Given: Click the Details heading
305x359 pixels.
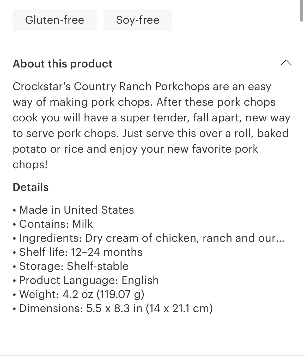Looking at the screenshot, I should (31, 187).
